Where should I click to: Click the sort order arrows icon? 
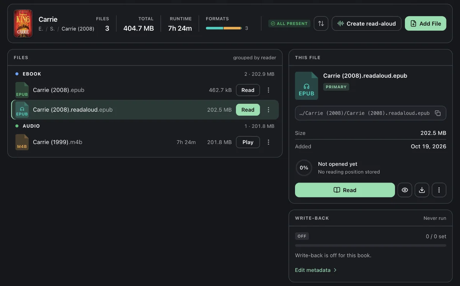321,23
